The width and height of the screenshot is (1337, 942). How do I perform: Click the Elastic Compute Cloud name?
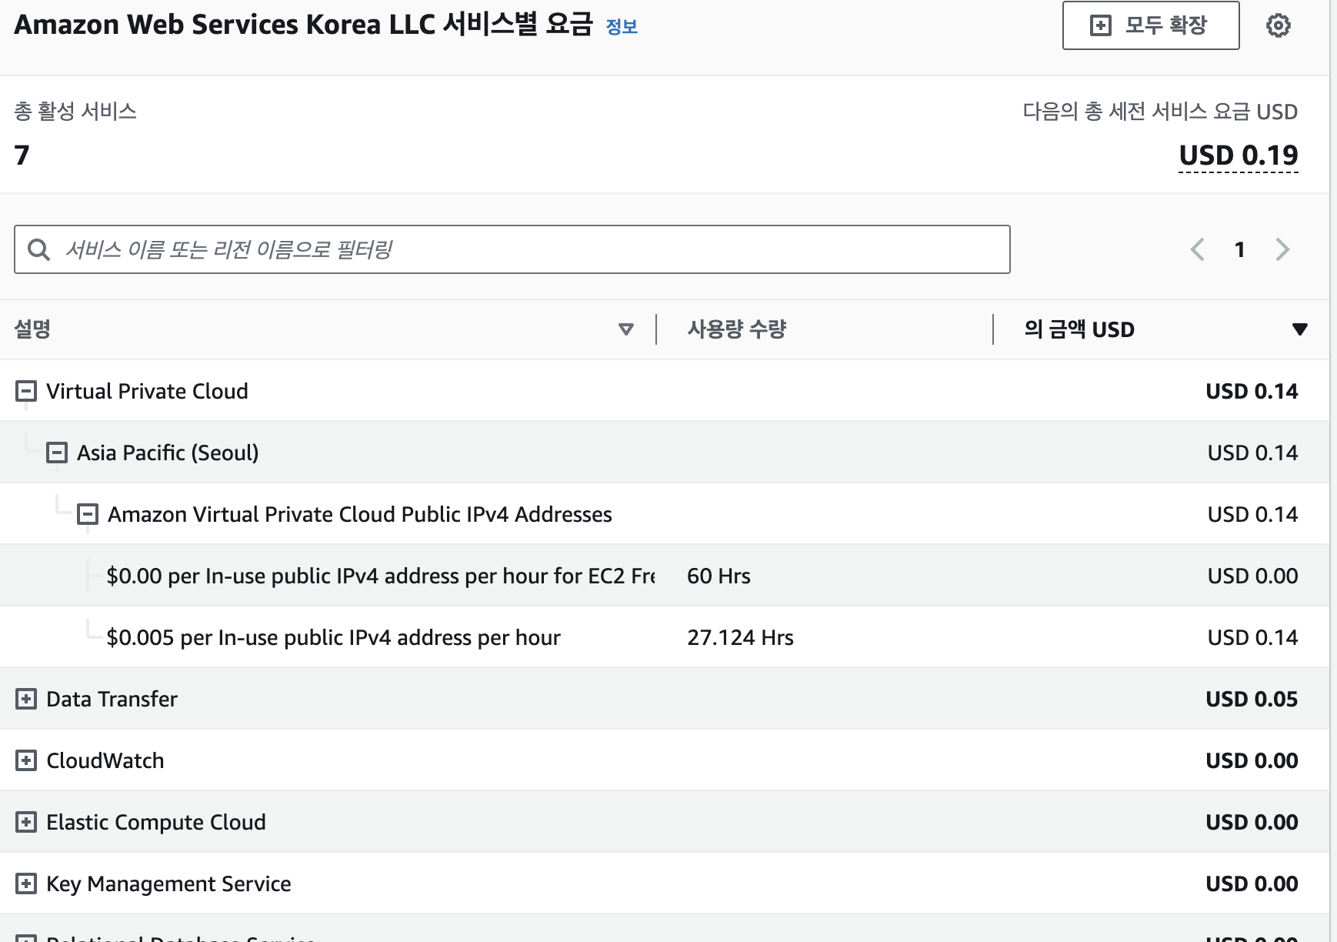156,822
